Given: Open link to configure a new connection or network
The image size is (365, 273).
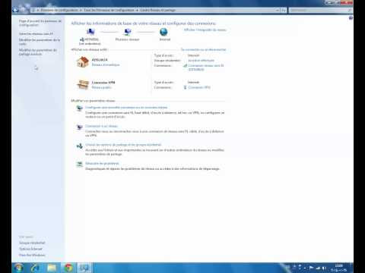Looking at the screenshot, I should (126, 108).
